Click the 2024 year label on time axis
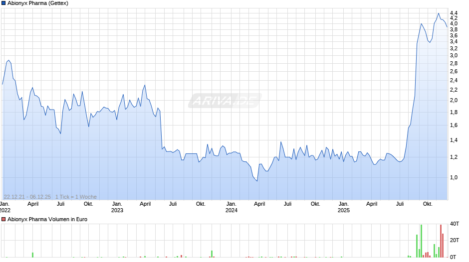This screenshot has height=262, width=469. [231, 210]
